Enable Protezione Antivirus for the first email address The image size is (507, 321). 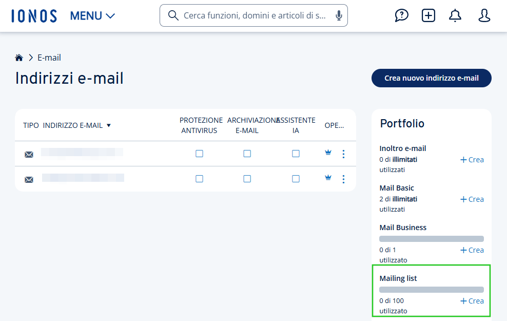[199, 153]
